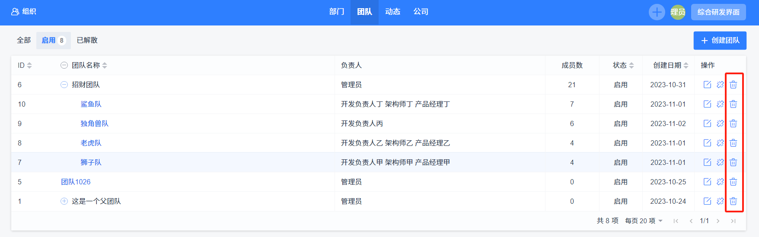Image resolution: width=759 pixels, height=237 pixels.
Task: Sort table by ID column
Action: coord(29,65)
